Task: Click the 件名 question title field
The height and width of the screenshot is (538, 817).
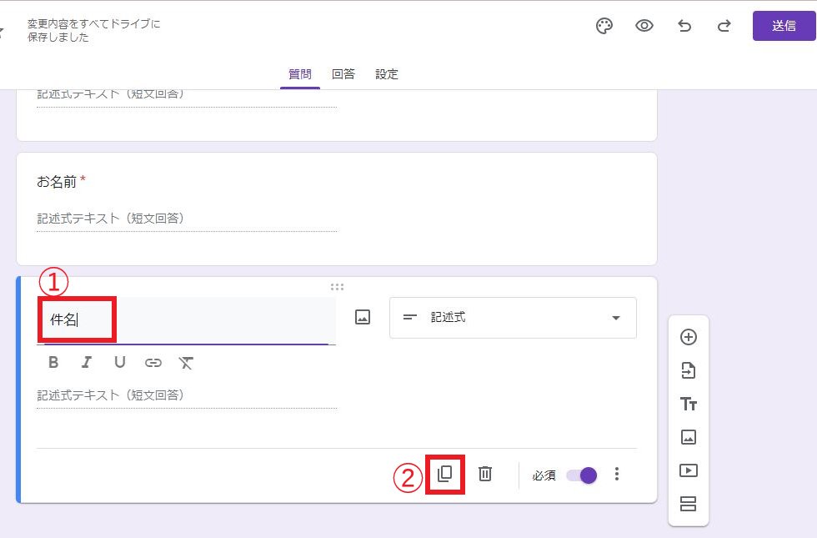Action: [x=186, y=320]
